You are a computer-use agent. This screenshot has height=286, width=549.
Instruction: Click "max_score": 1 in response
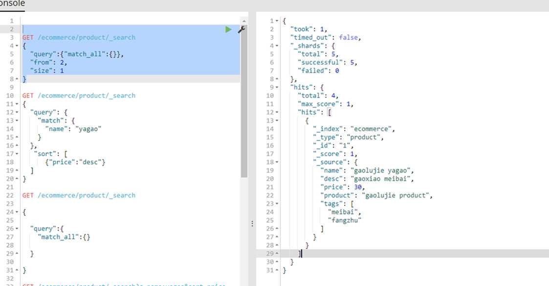point(325,104)
